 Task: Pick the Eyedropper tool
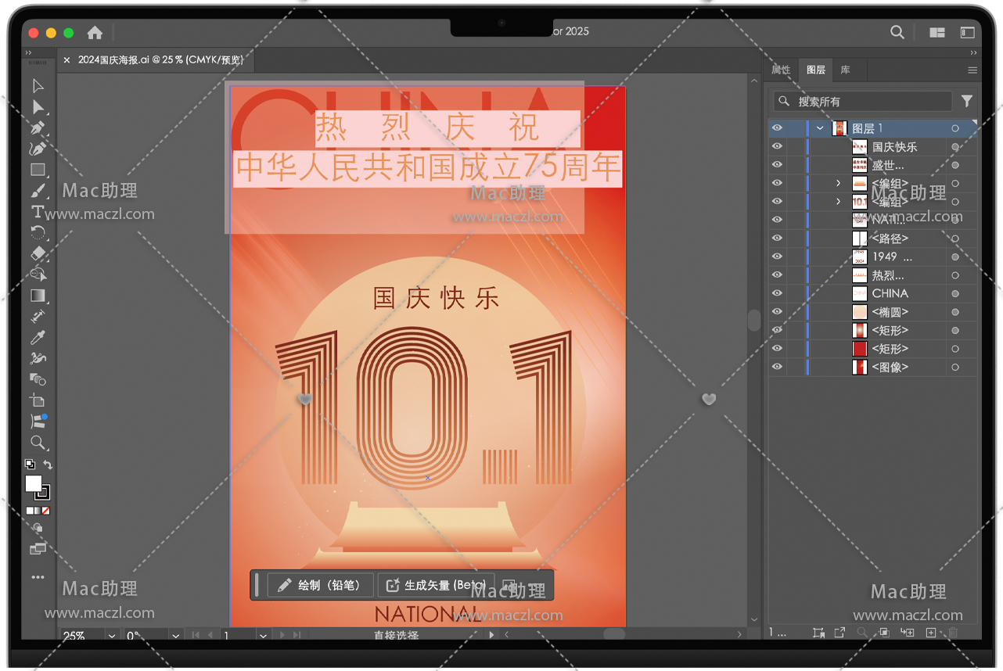38,338
